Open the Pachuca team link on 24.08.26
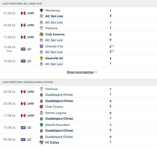 51,28
